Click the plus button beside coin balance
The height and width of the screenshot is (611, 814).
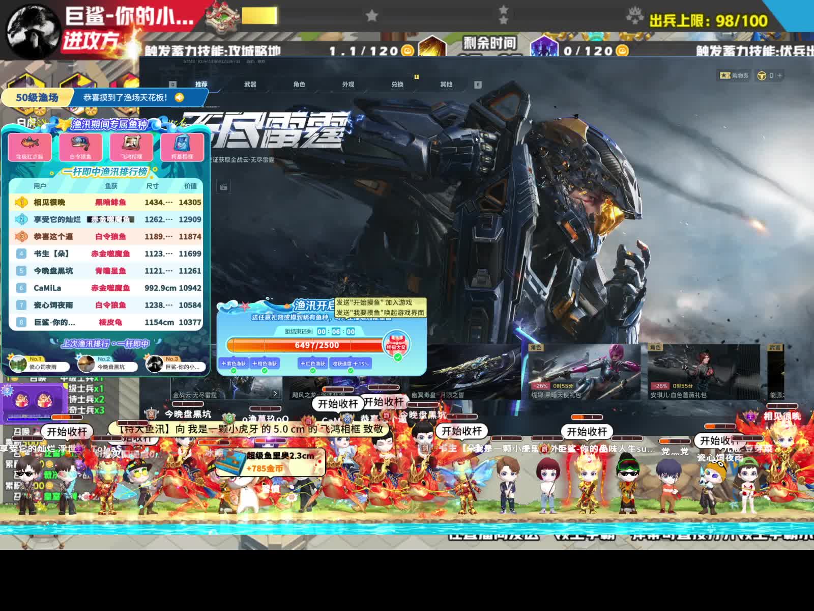pos(779,75)
